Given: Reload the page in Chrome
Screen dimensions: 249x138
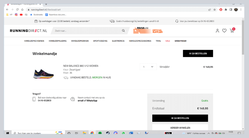Looking at the screenshot, I should [x=17, y=9].
